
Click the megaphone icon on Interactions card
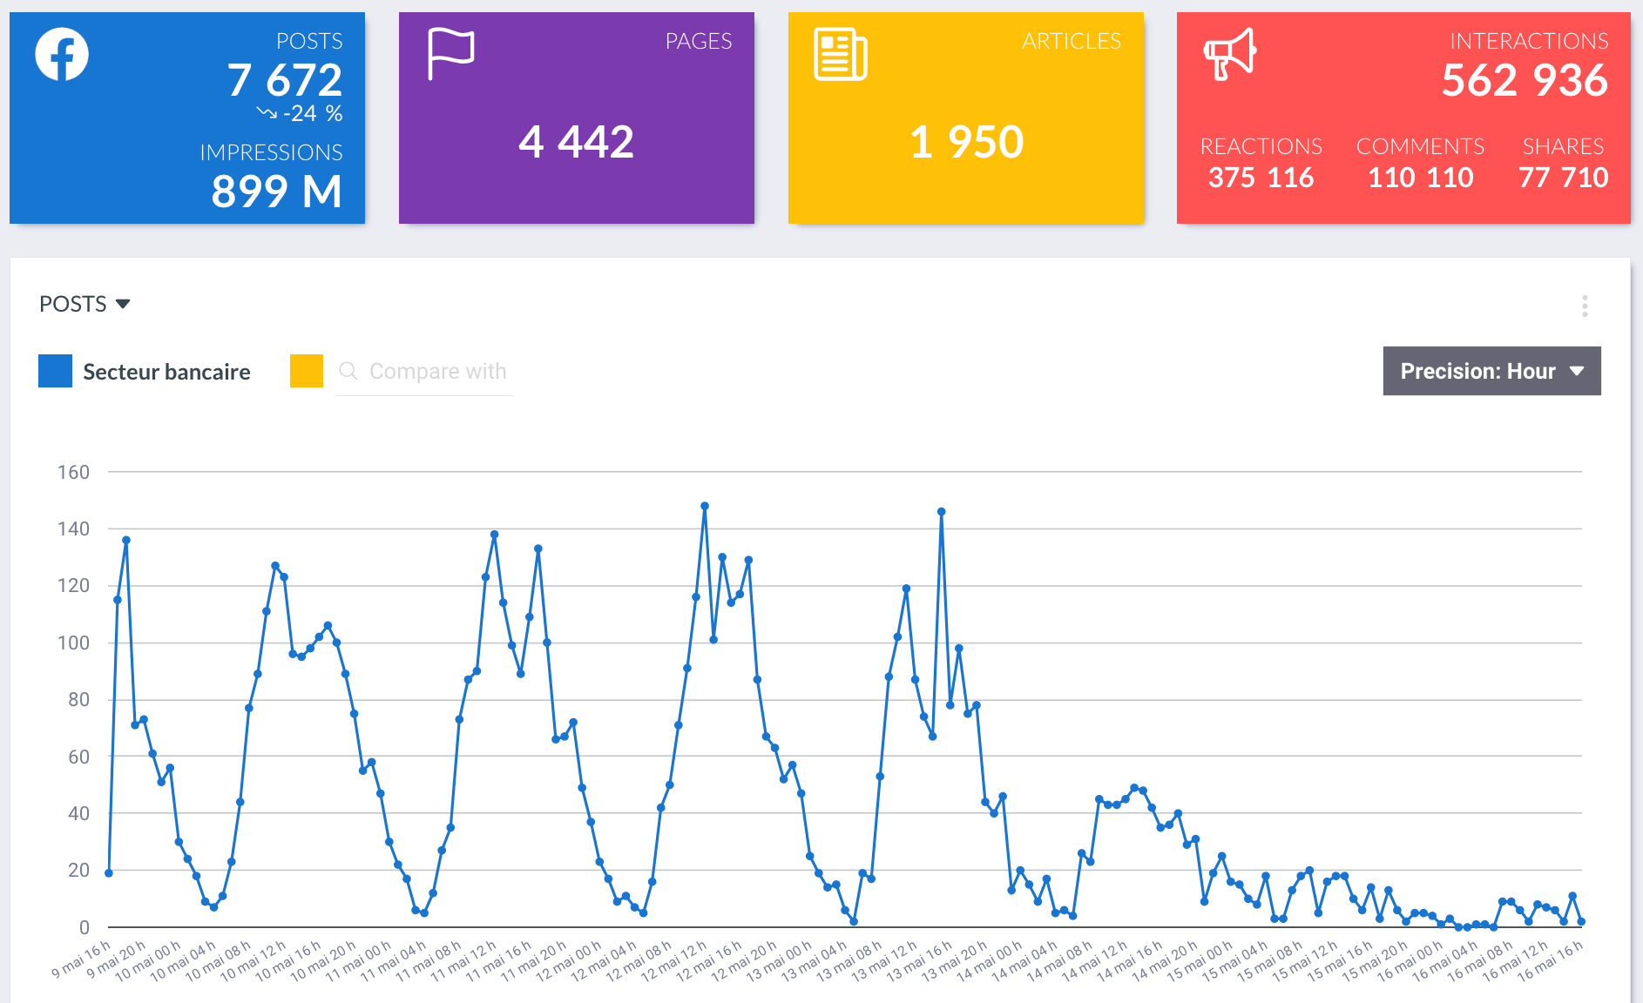1229,54
